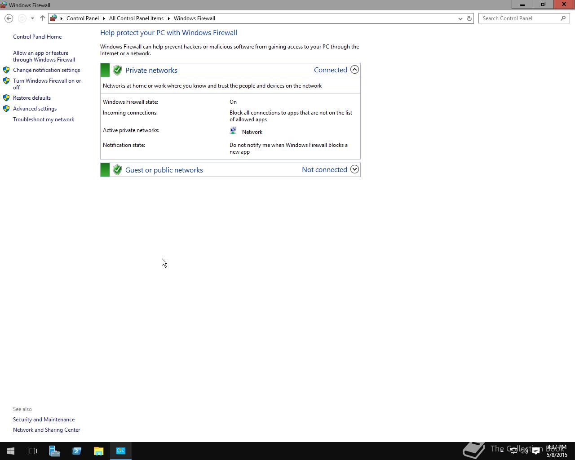575x460 pixels.
Task: Expand the address bar history dropdown
Action: 460,18
